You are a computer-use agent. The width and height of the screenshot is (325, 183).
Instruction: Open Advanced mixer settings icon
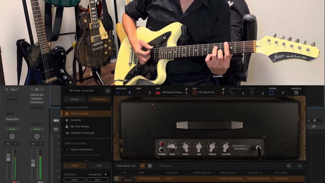click(296, 93)
